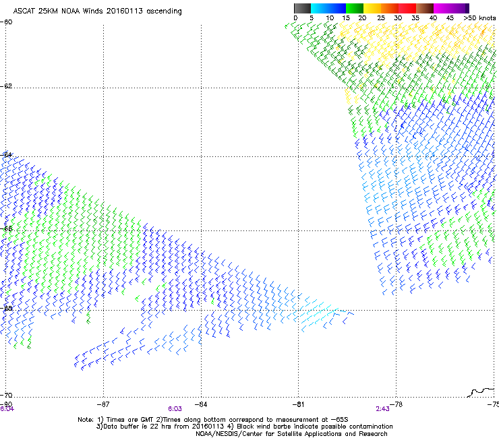Click the green 15-20 knots color segment
Screen dimensions: 499x438
[355, 8]
